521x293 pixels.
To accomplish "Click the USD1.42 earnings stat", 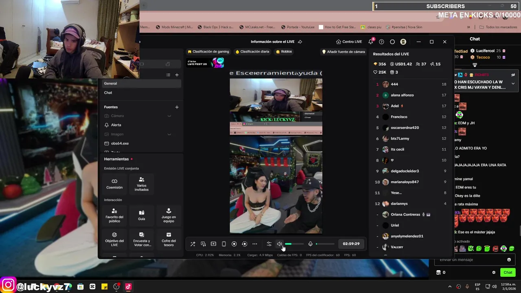I will click(x=401, y=64).
